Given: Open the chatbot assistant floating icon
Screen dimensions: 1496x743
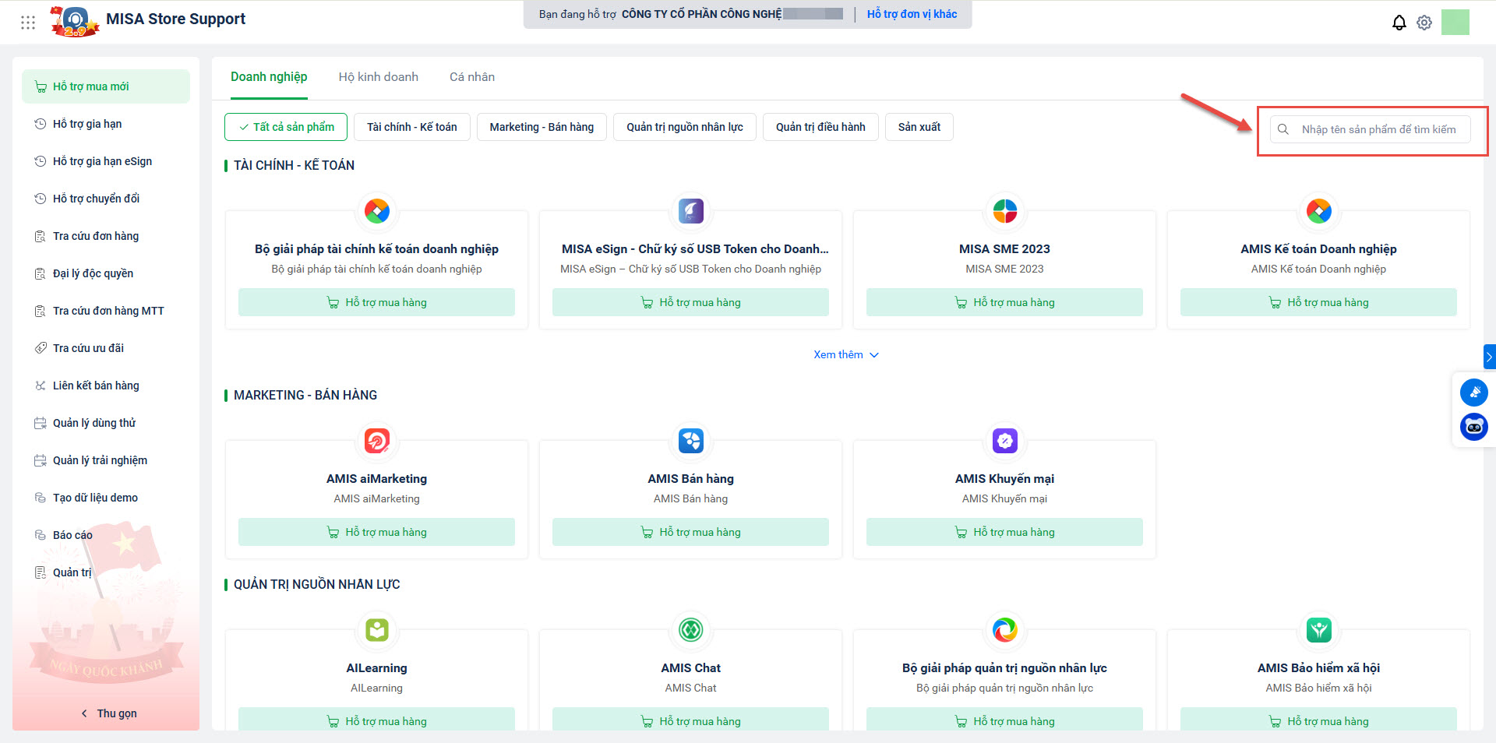Looking at the screenshot, I should pos(1473,427).
